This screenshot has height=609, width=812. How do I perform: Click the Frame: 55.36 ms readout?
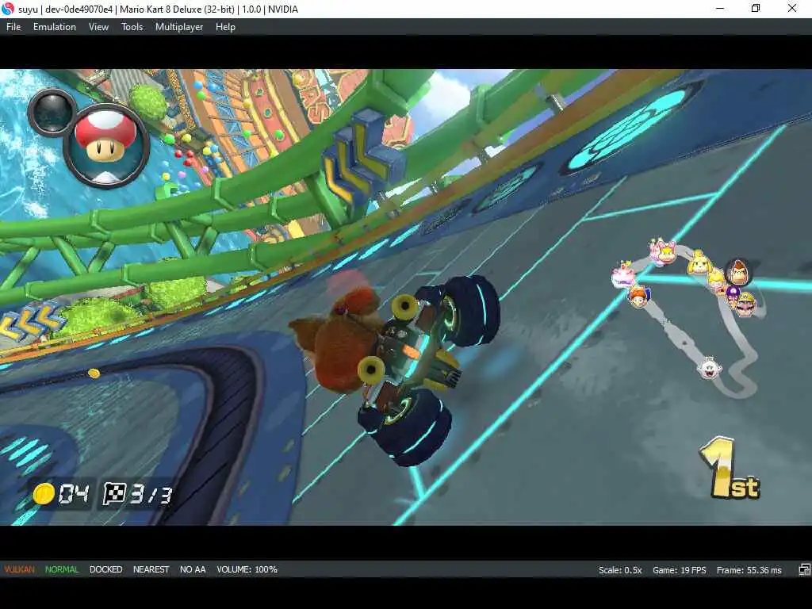(x=749, y=569)
